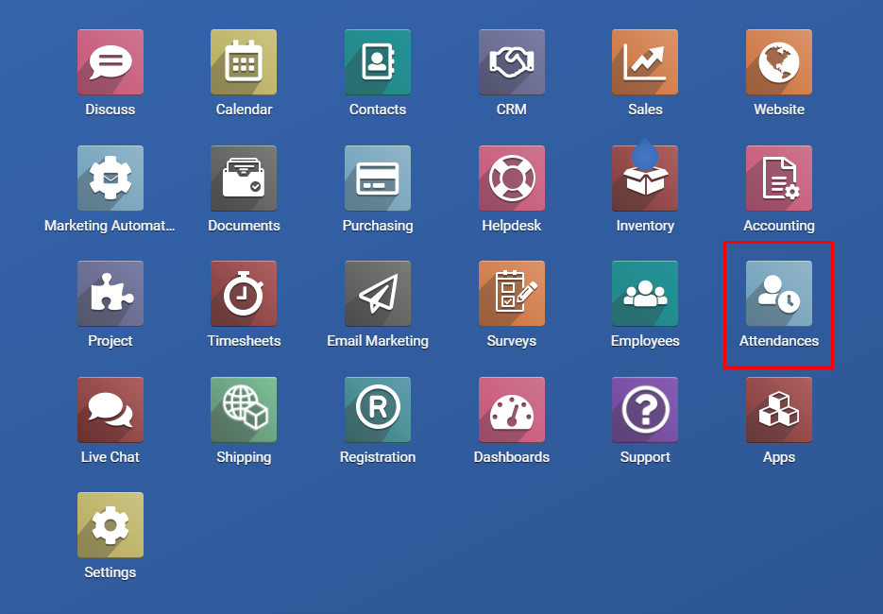The image size is (883, 614).
Task: Launch the Attendances app icon
Action: tap(779, 294)
